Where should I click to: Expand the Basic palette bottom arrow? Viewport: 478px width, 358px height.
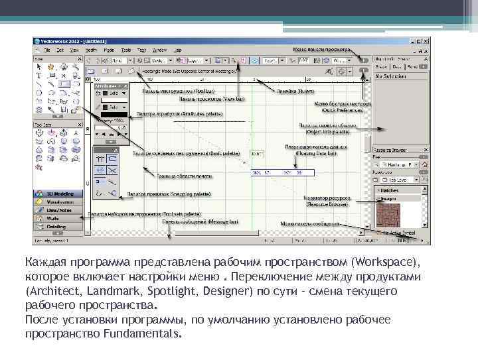point(58,116)
